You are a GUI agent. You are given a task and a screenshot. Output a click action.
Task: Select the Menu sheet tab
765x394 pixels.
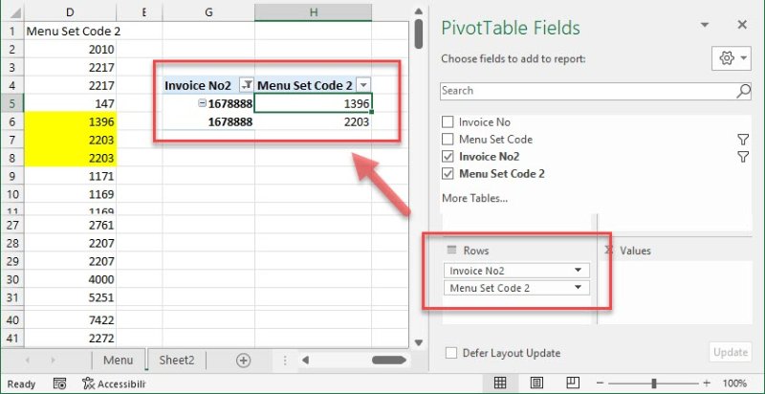pyautogui.click(x=118, y=361)
